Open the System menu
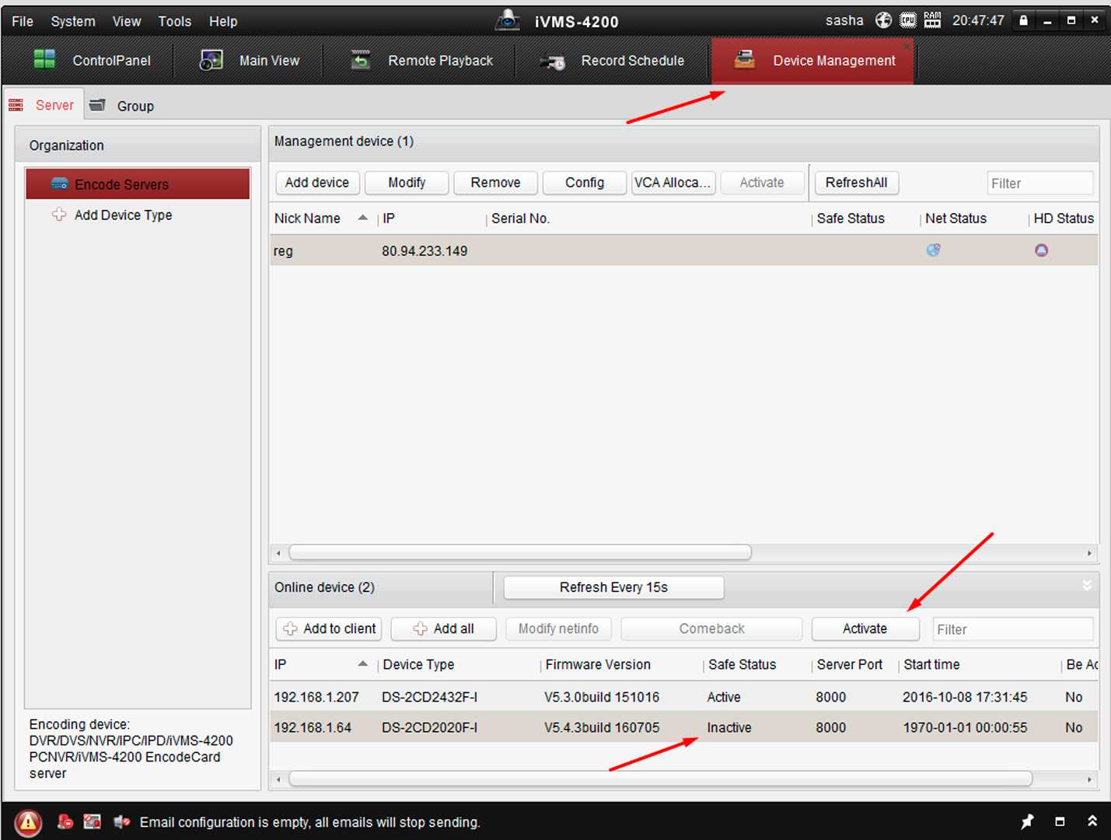Viewport: 1111px width, 840px height. tap(73, 21)
